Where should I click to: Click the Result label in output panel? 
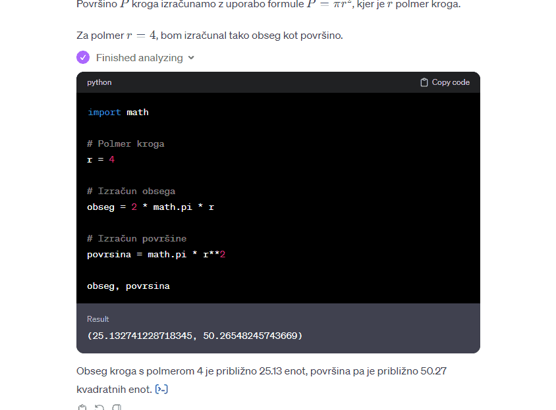pyautogui.click(x=98, y=319)
